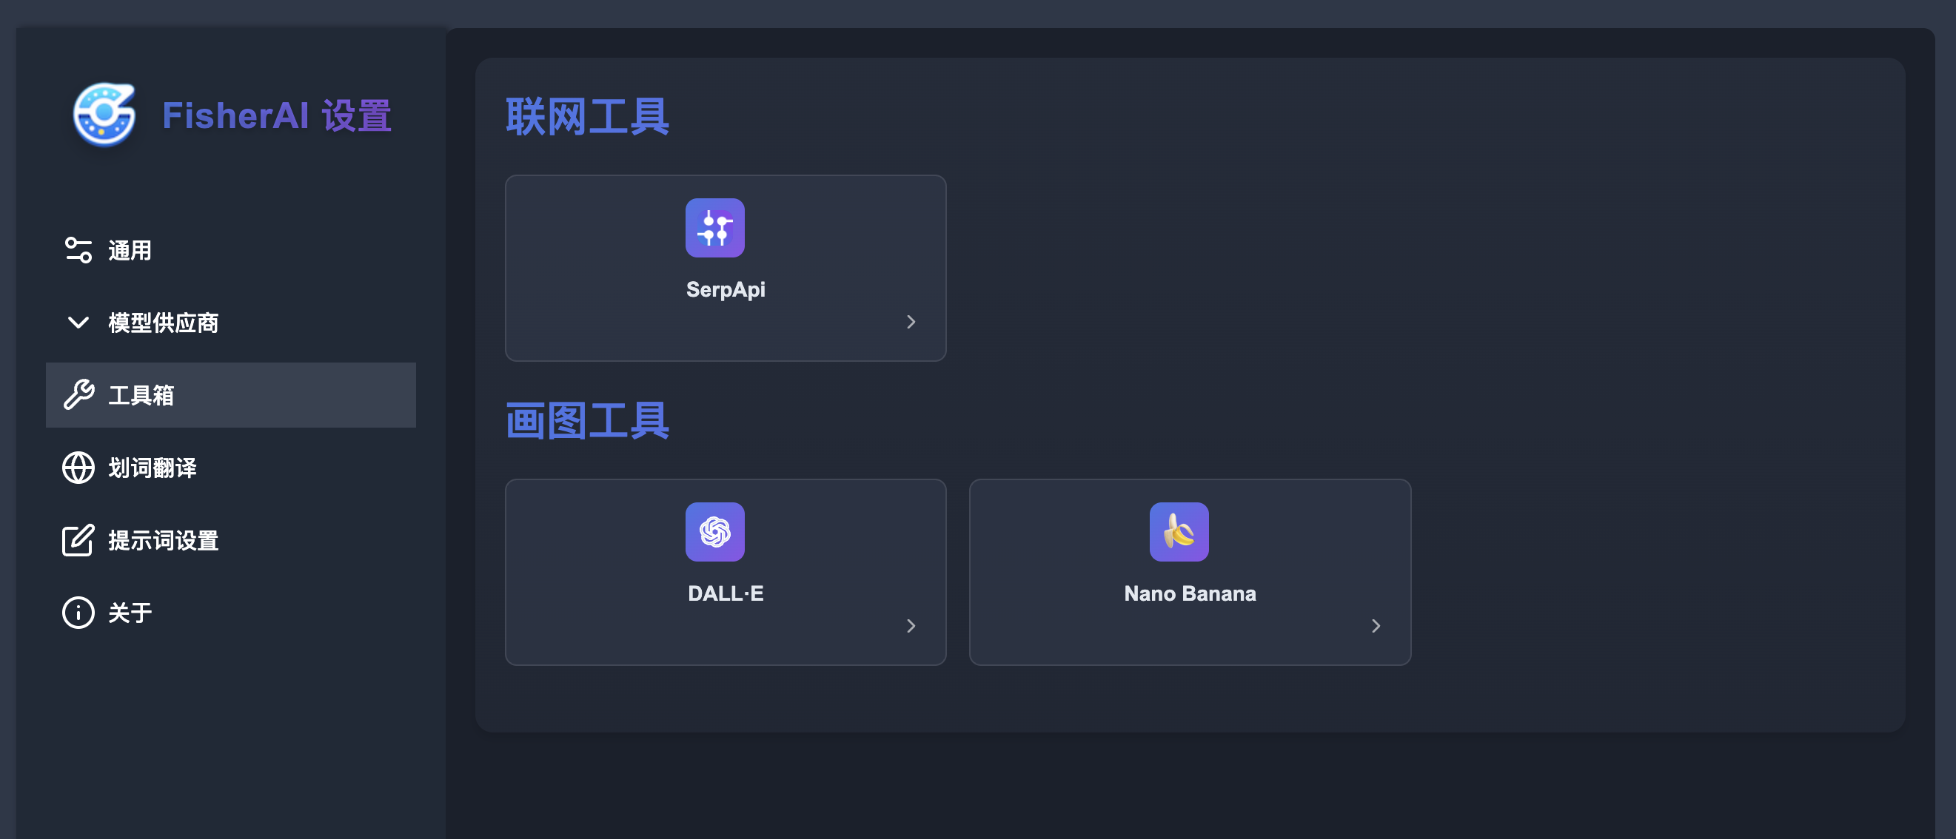Expand the 模型供应商 chevron
This screenshot has height=839, width=1956.
click(78, 323)
